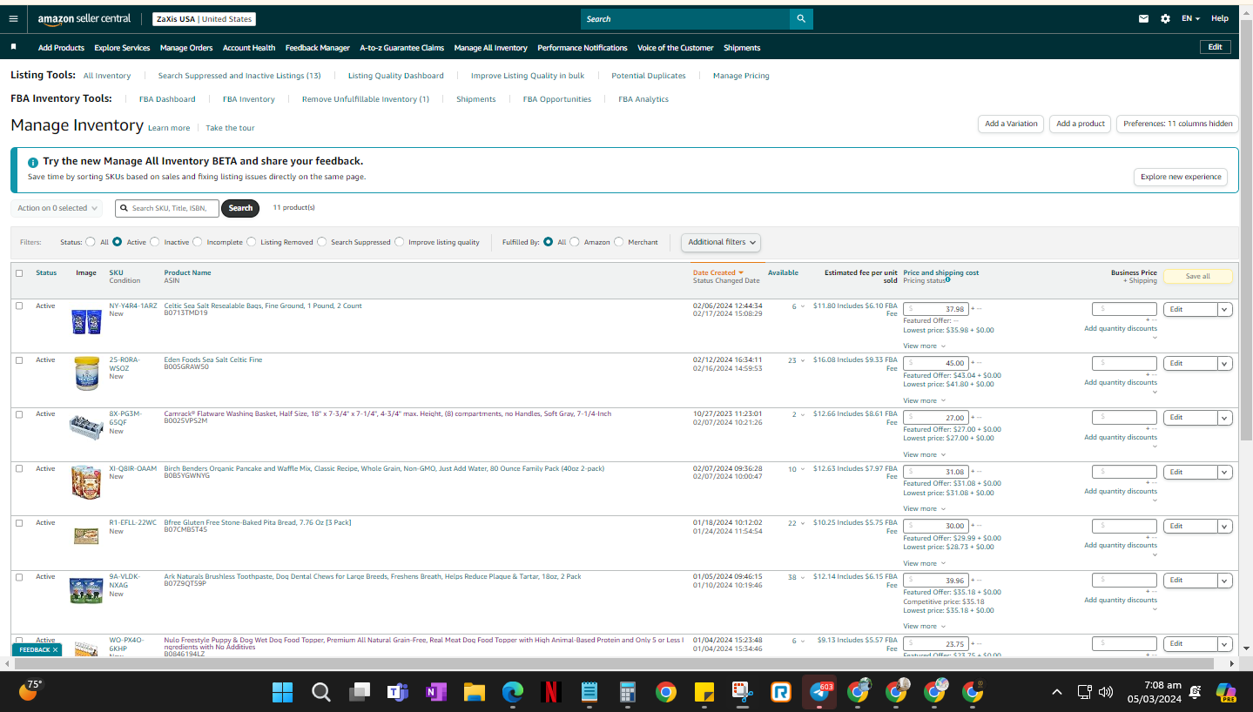
Task: Open the Calculator app in the taskbar
Action: click(627, 693)
